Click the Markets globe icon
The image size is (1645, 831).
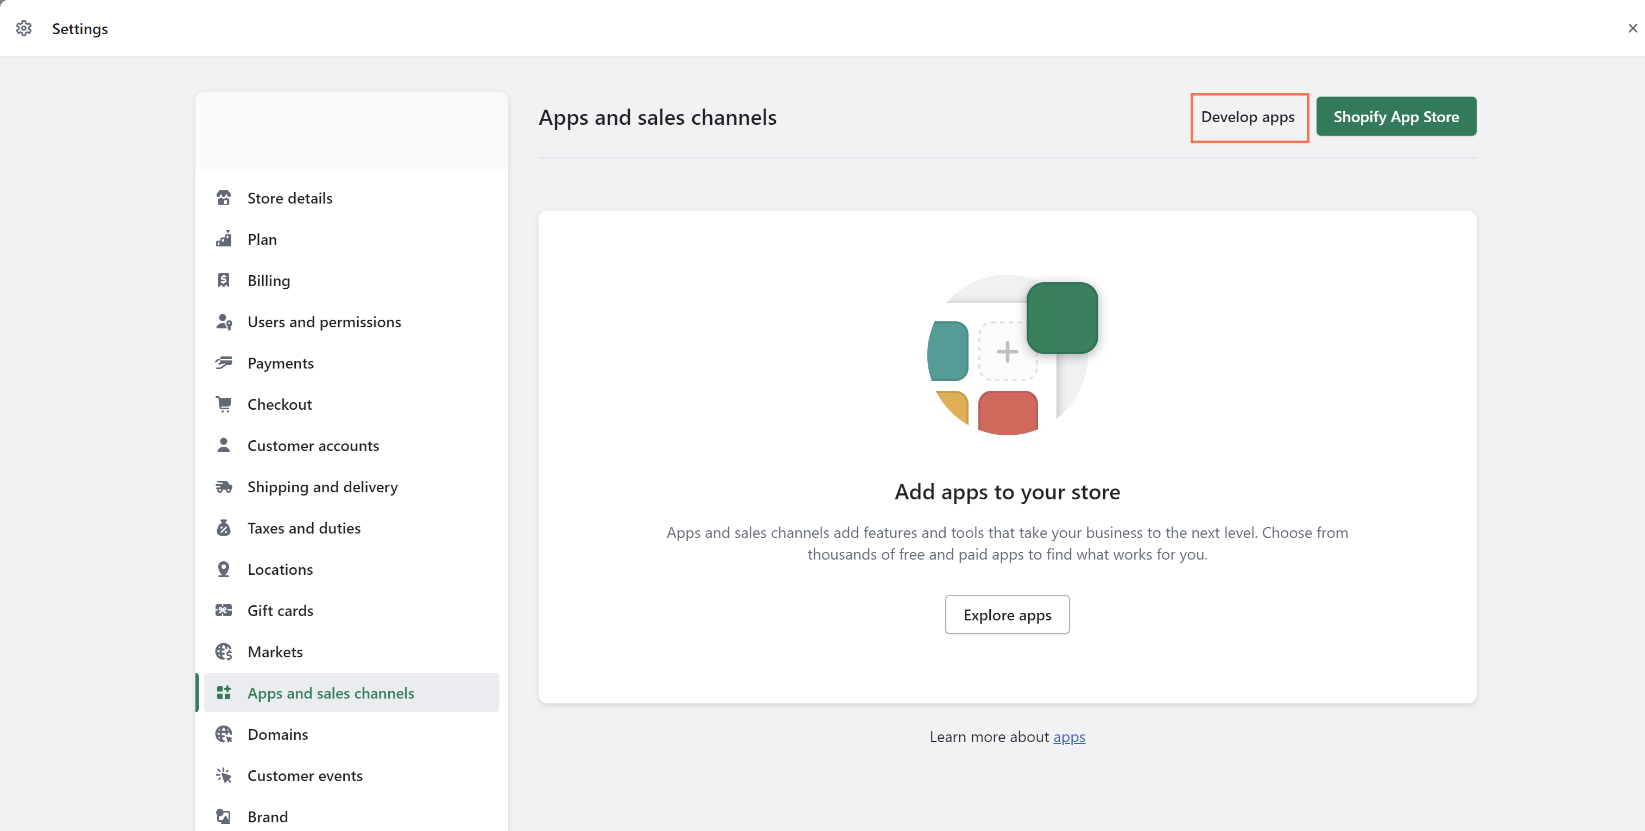pyautogui.click(x=224, y=652)
